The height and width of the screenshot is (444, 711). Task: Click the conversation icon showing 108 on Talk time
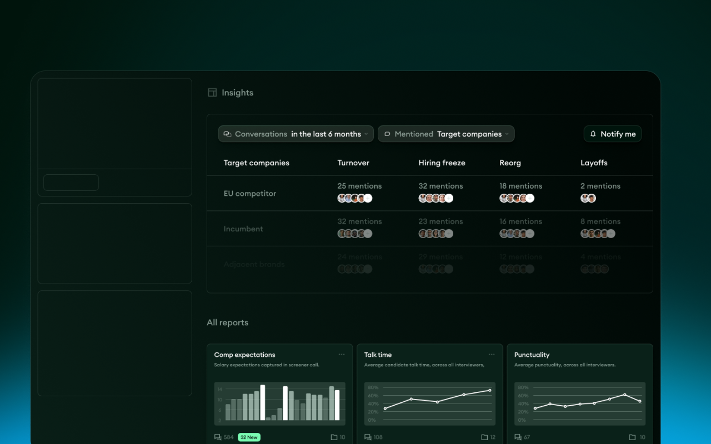coord(368,437)
